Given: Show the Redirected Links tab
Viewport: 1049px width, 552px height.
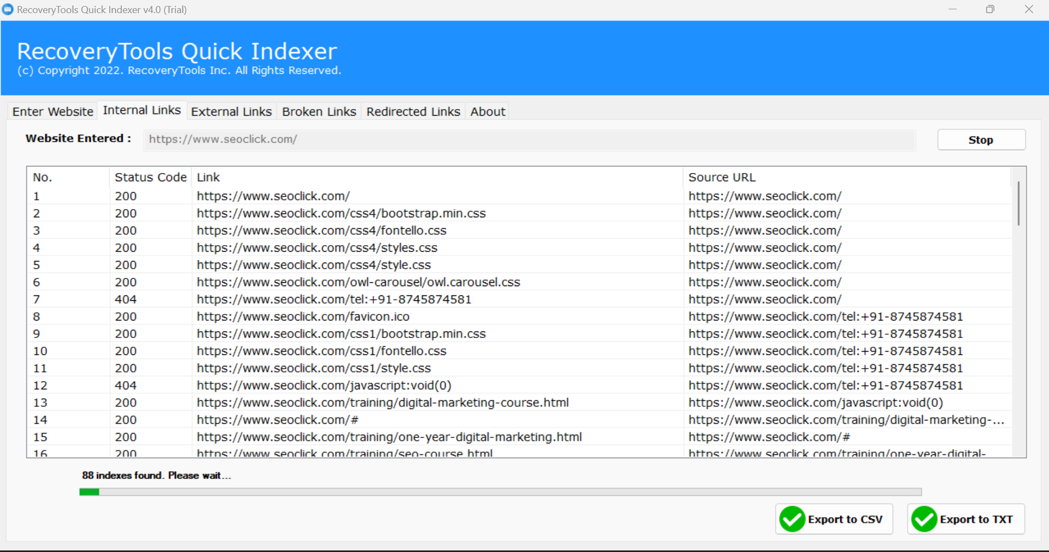Looking at the screenshot, I should point(413,111).
